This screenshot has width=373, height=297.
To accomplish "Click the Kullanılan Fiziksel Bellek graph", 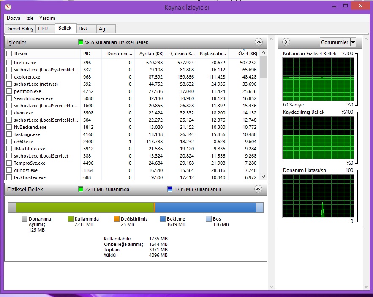I will [x=318, y=79].
